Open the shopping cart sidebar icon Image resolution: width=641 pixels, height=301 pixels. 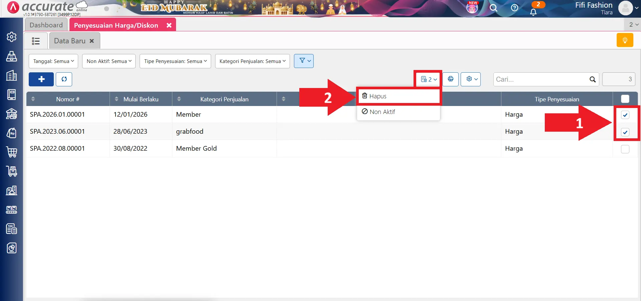coord(12,152)
